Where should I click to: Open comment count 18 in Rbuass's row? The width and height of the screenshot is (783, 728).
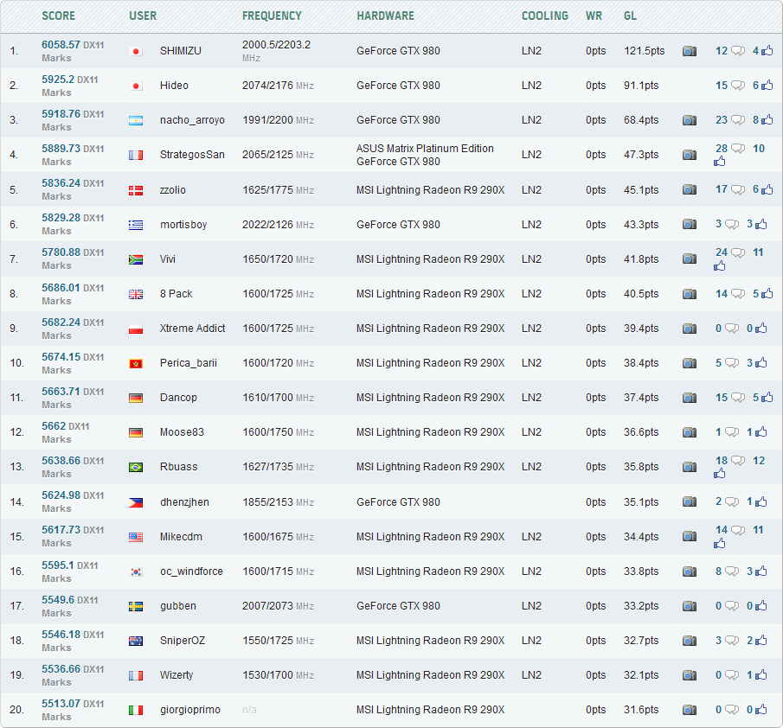pyautogui.click(x=721, y=460)
